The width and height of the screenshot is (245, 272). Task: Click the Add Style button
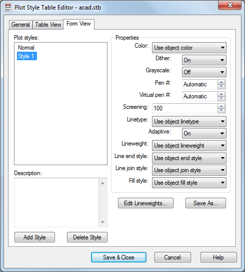click(34, 237)
